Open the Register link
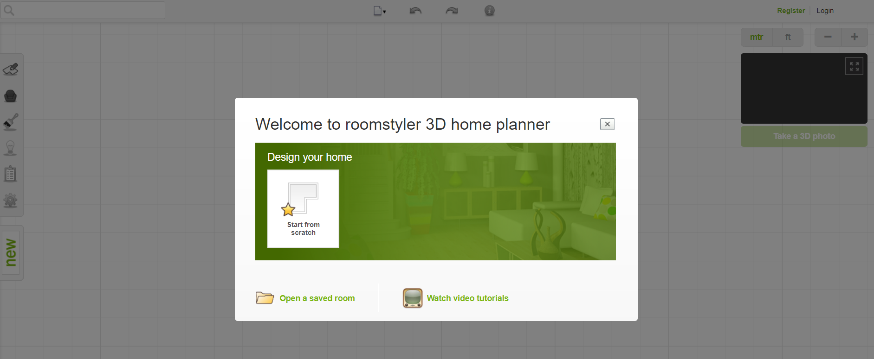The image size is (874, 359). coord(791,11)
